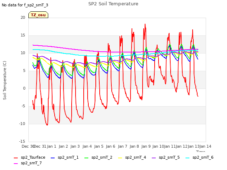
Task: Click the red sp2_Tsurface legend swatch
Action: [16, 158]
